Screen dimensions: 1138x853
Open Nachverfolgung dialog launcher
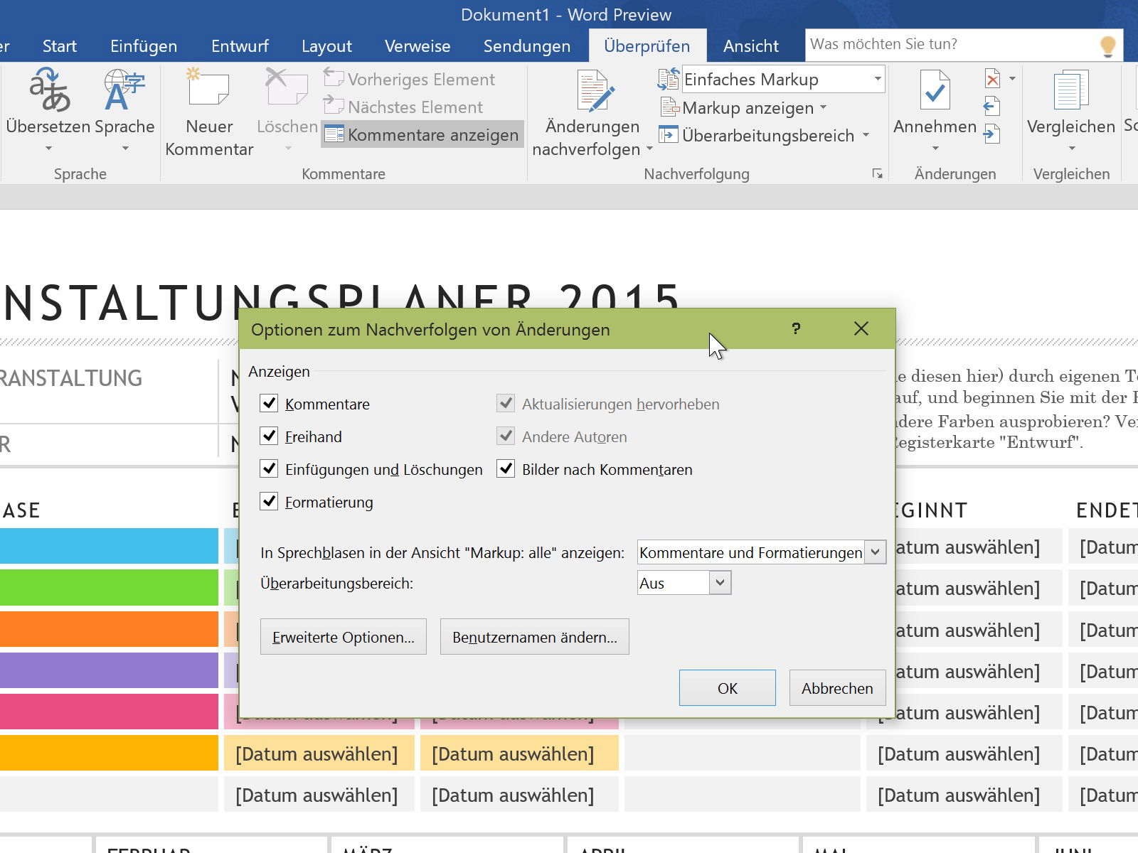click(878, 174)
